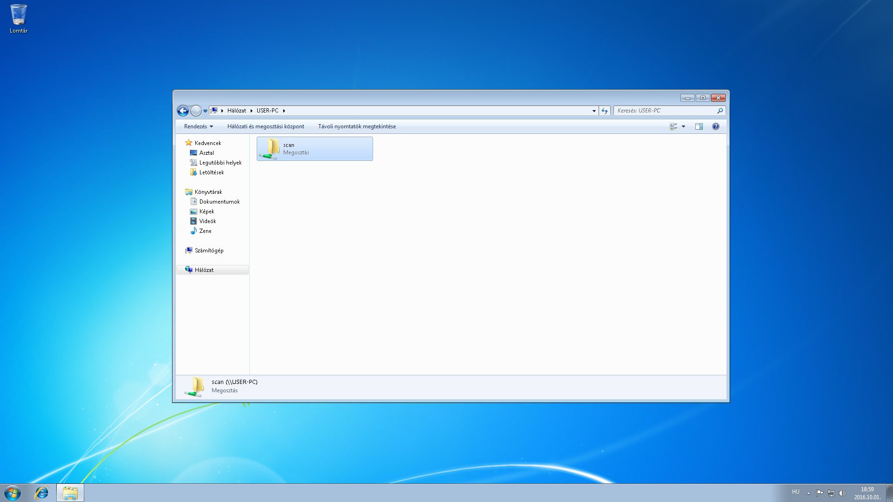Click the HU language indicator
This screenshot has width=893, height=502.
click(796, 492)
